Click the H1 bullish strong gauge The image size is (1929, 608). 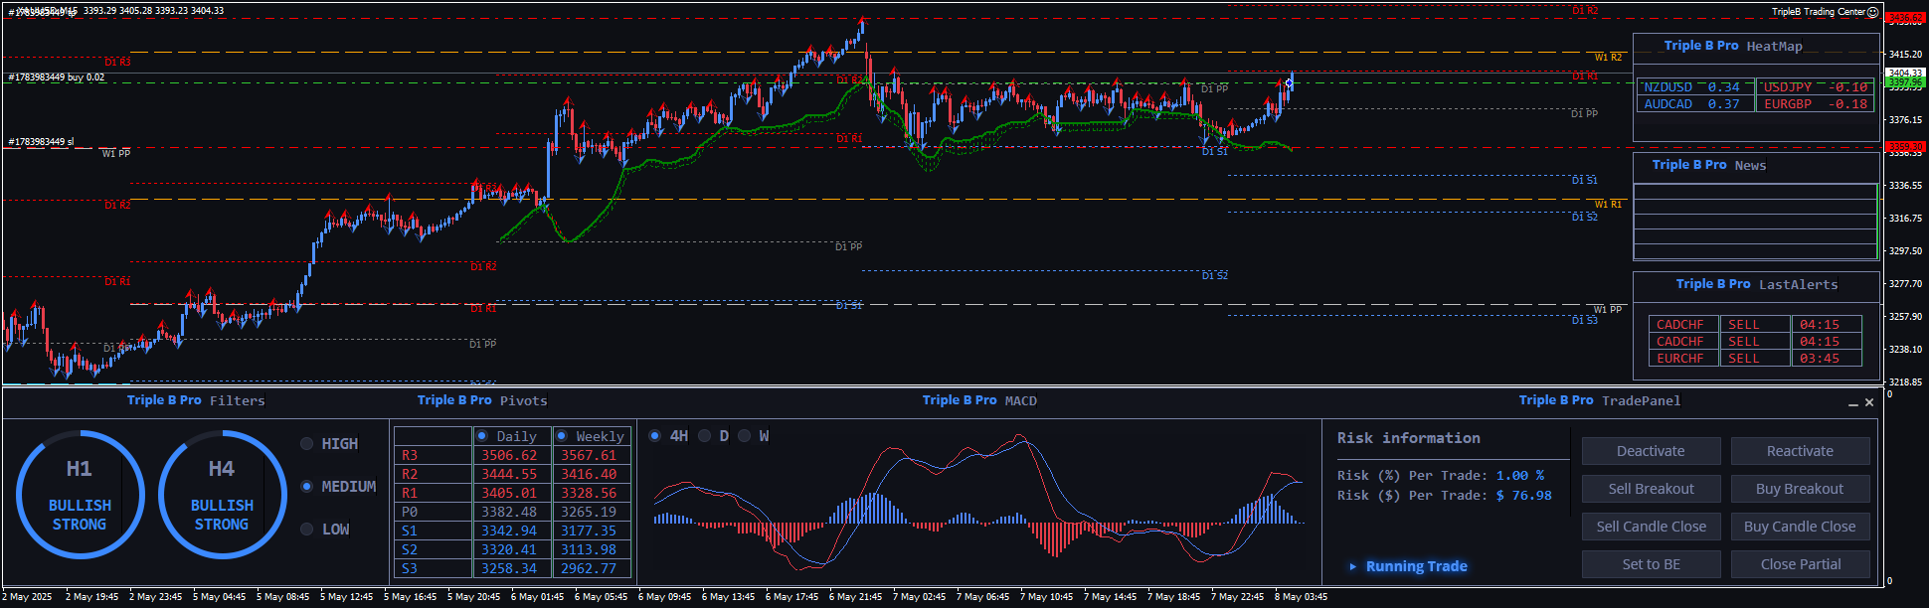(80, 495)
